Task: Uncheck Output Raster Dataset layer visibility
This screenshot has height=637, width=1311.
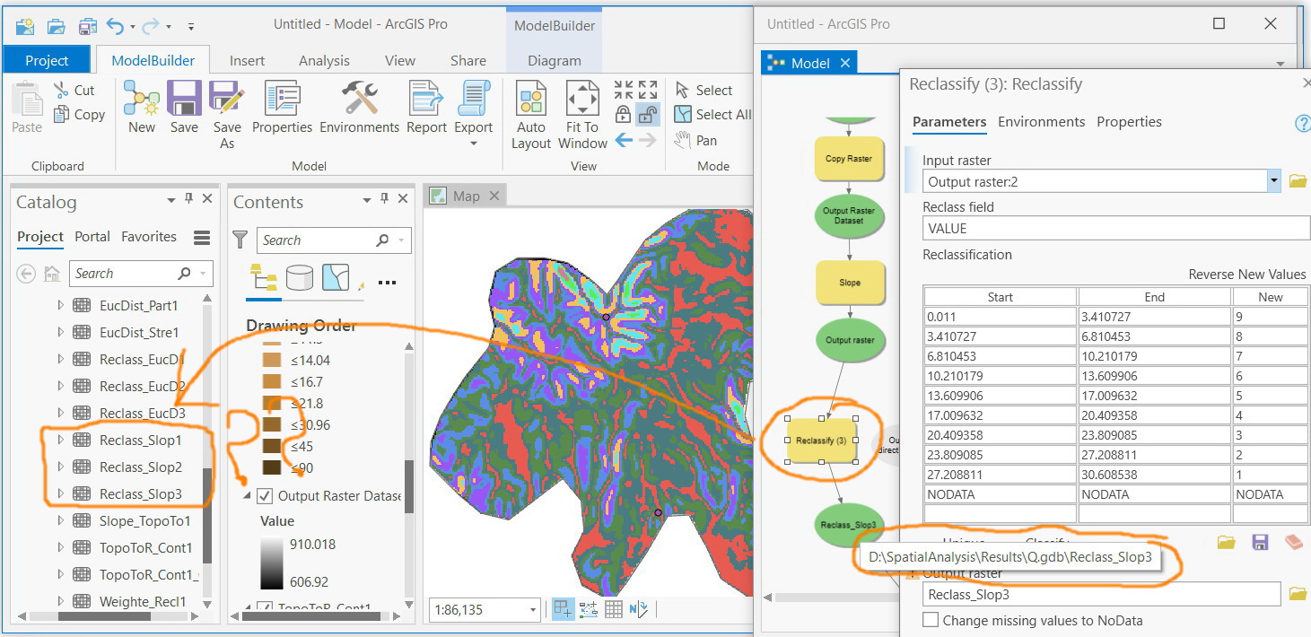Action: pos(265,495)
